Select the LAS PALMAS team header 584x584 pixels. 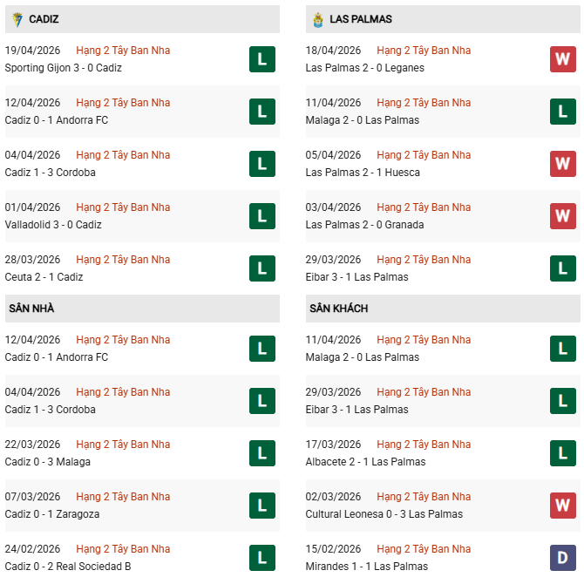click(361, 19)
